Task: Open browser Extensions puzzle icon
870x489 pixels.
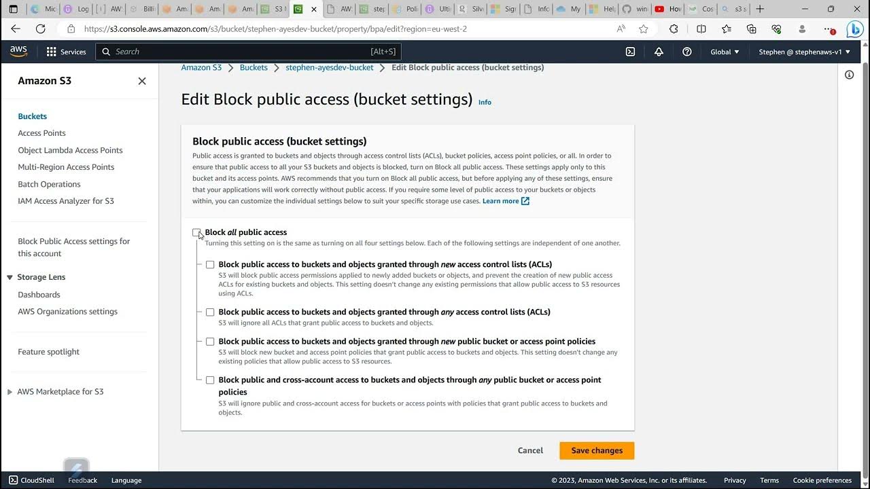Action: pyautogui.click(x=674, y=29)
